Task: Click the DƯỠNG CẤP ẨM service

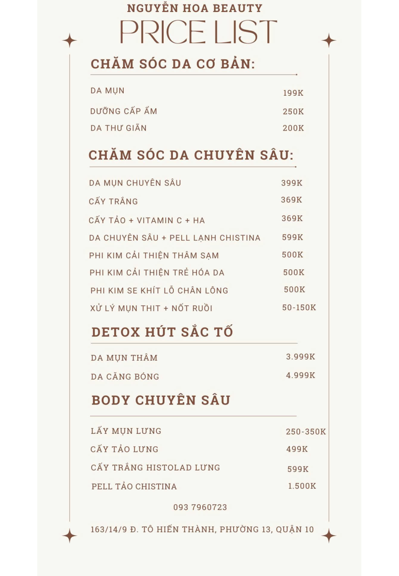Action: [x=124, y=111]
